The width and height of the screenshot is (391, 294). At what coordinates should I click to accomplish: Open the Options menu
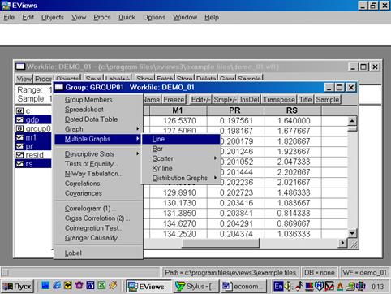click(x=154, y=17)
